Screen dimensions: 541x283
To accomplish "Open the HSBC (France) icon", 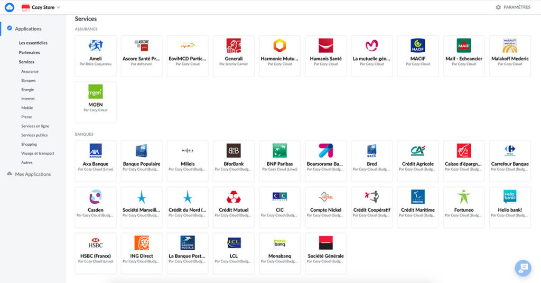I will pos(96,243).
